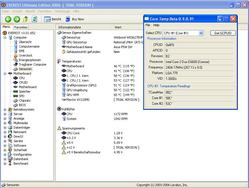Viewport: 249px width, 188px height.
Task: Open the File menu in Core Temp
Action: [148, 25]
